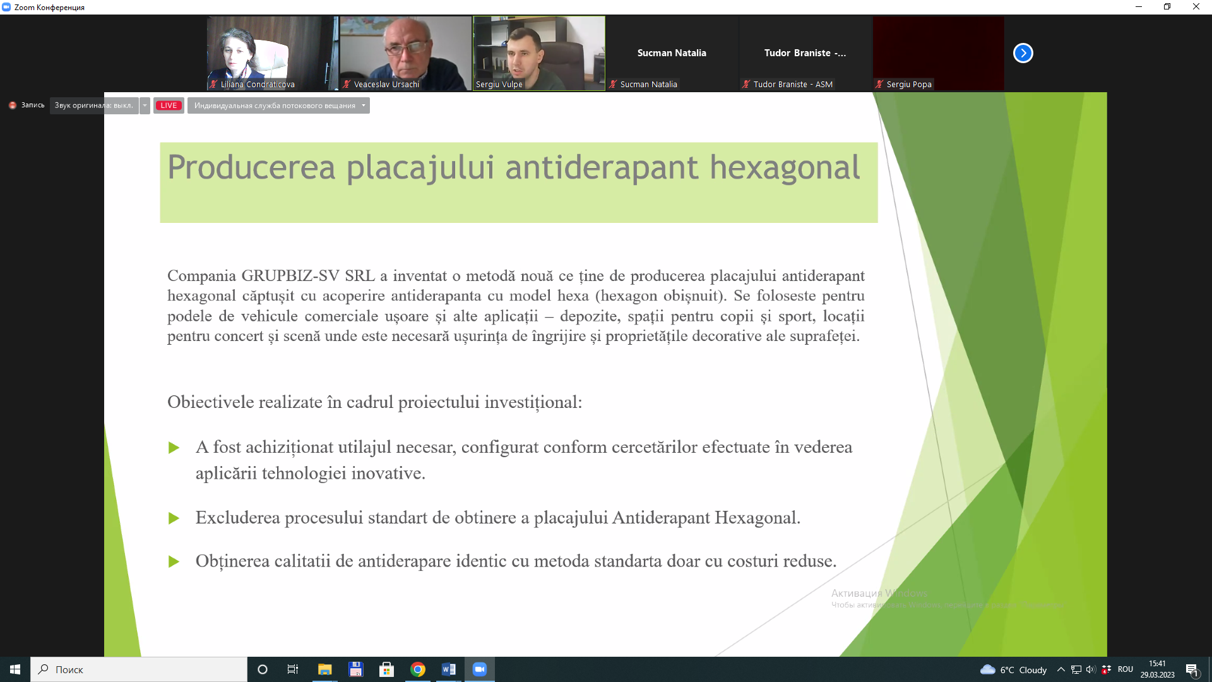Show hidden system tray icons
The image size is (1212, 682).
point(1060,669)
